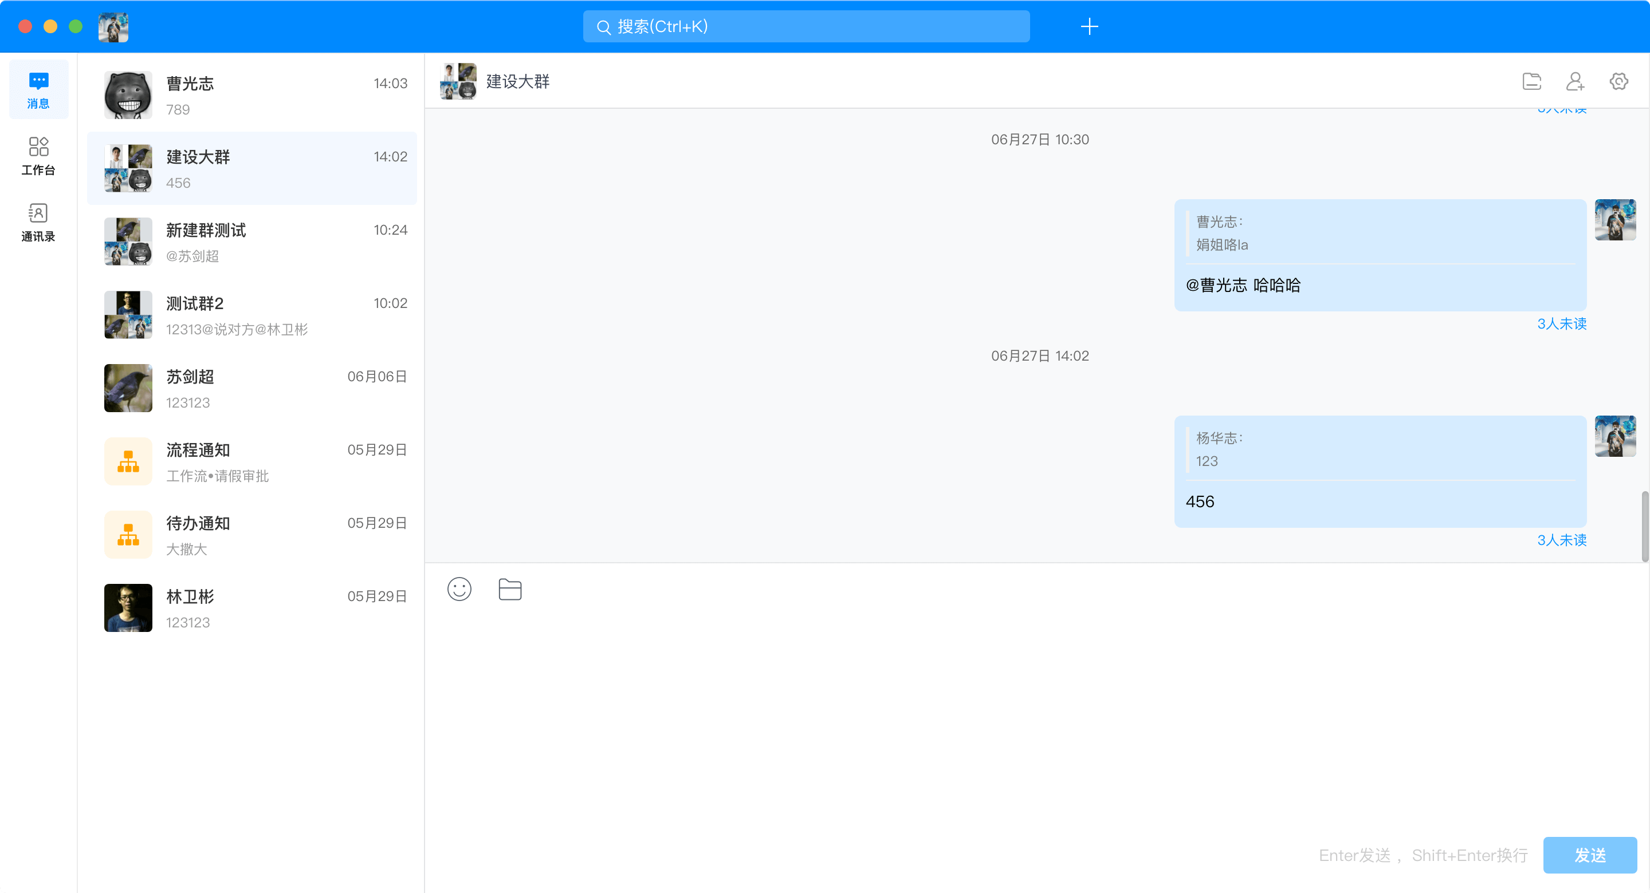Click 3人未读 link under 456 message
Screen dimensions: 1650x893
1562,540
